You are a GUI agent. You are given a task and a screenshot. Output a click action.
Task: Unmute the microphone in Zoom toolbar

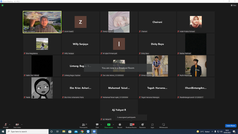pyautogui.click(x=6, y=125)
